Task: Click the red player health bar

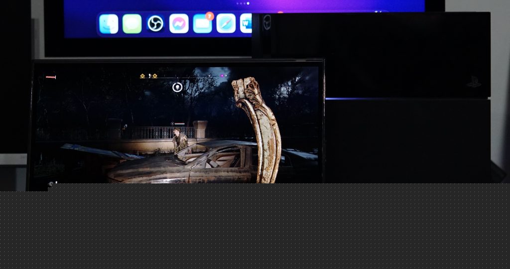Action: (50, 77)
